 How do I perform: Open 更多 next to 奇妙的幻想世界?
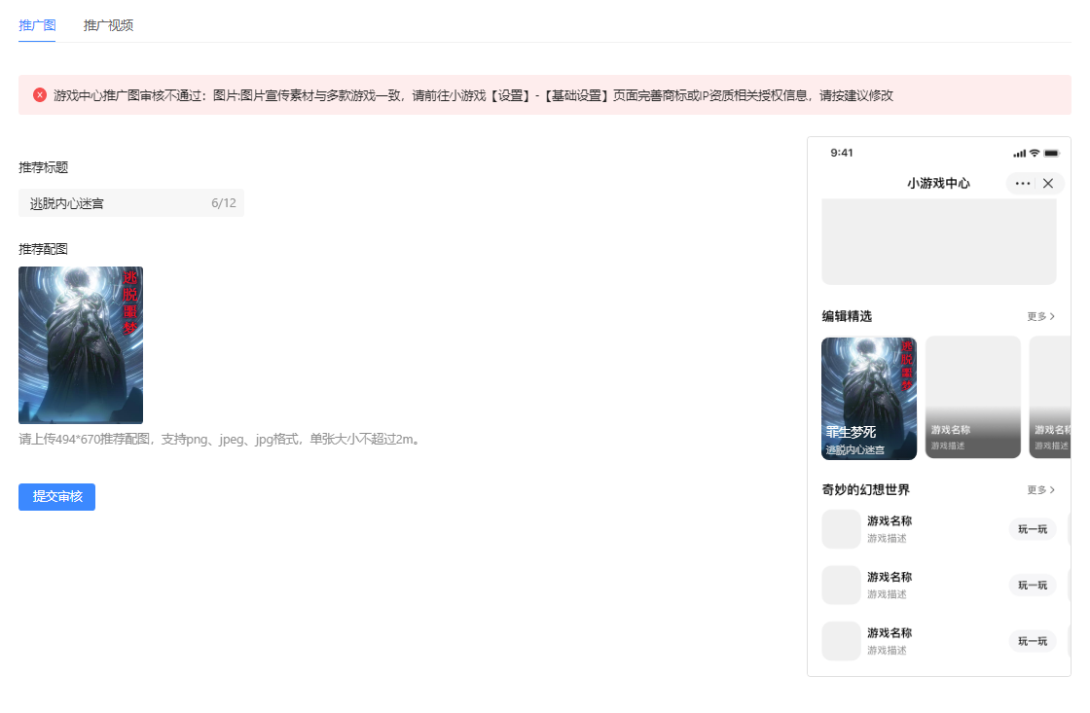coord(1040,490)
